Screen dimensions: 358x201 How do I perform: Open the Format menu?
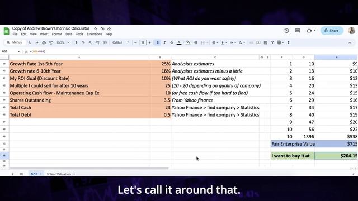[x=57, y=34]
